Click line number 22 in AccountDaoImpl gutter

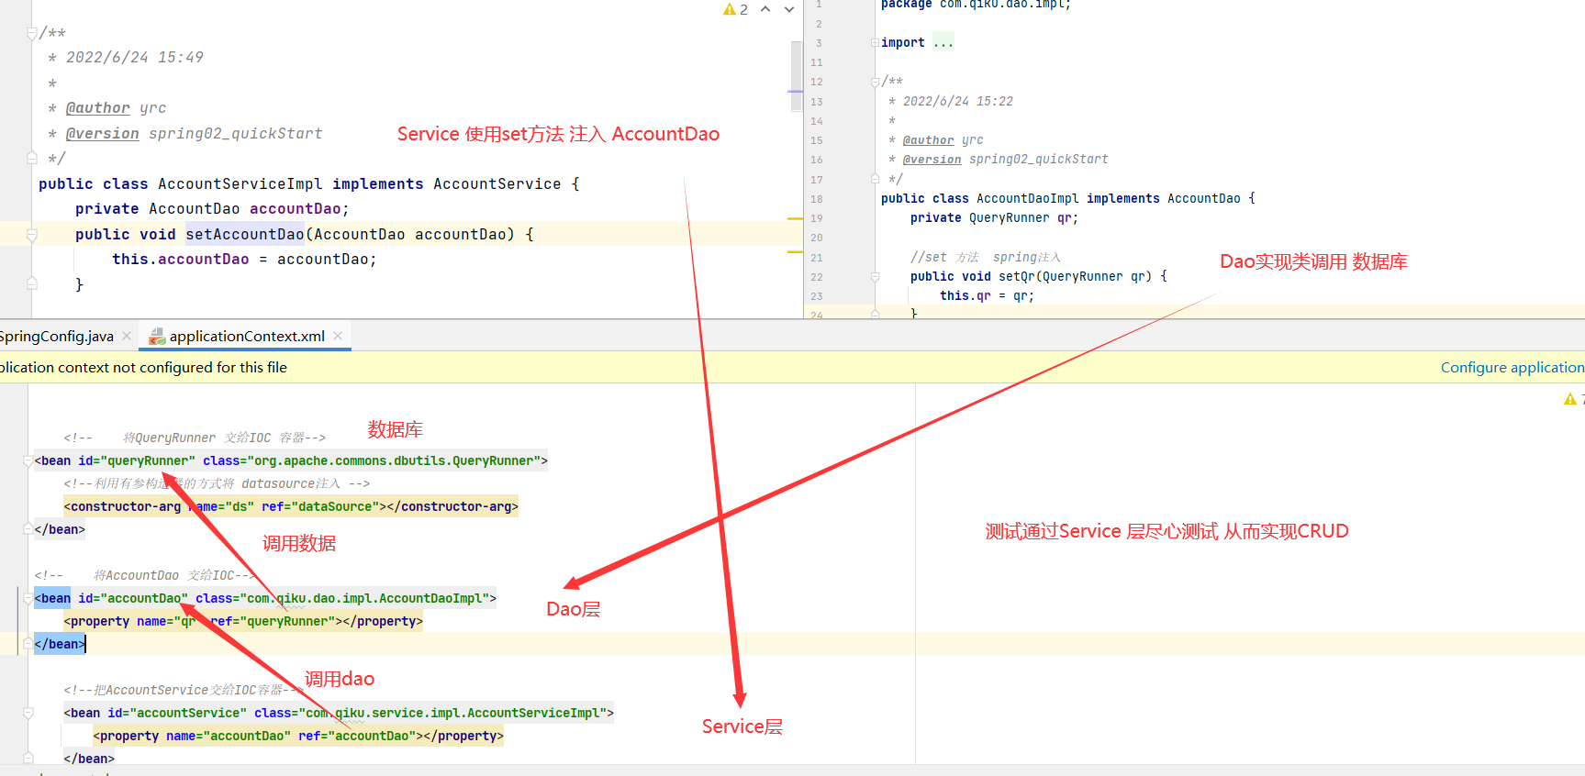point(817,277)
